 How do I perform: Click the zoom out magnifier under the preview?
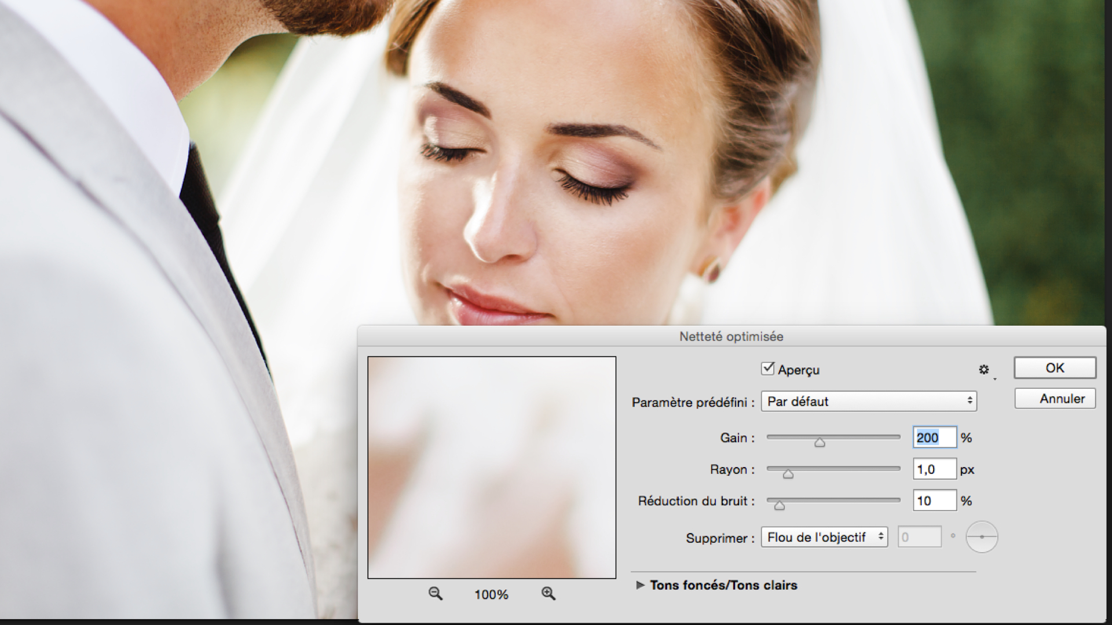(435, 593)
